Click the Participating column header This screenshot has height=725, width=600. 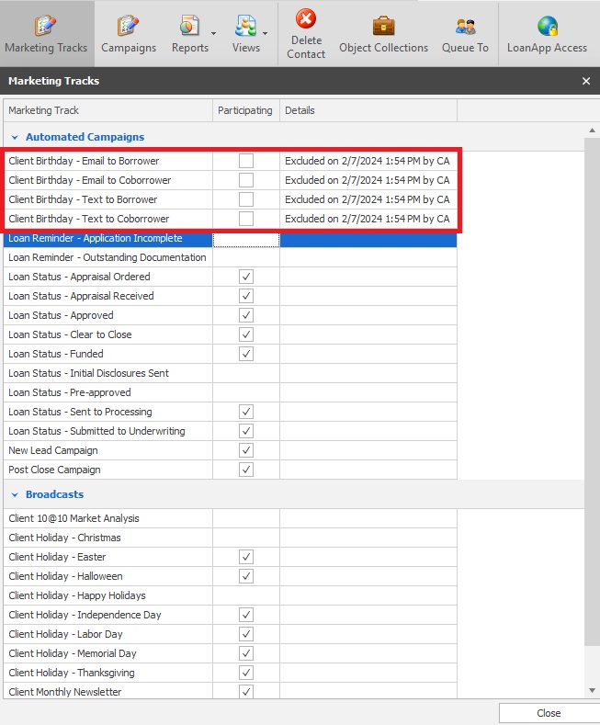(245, 110)
